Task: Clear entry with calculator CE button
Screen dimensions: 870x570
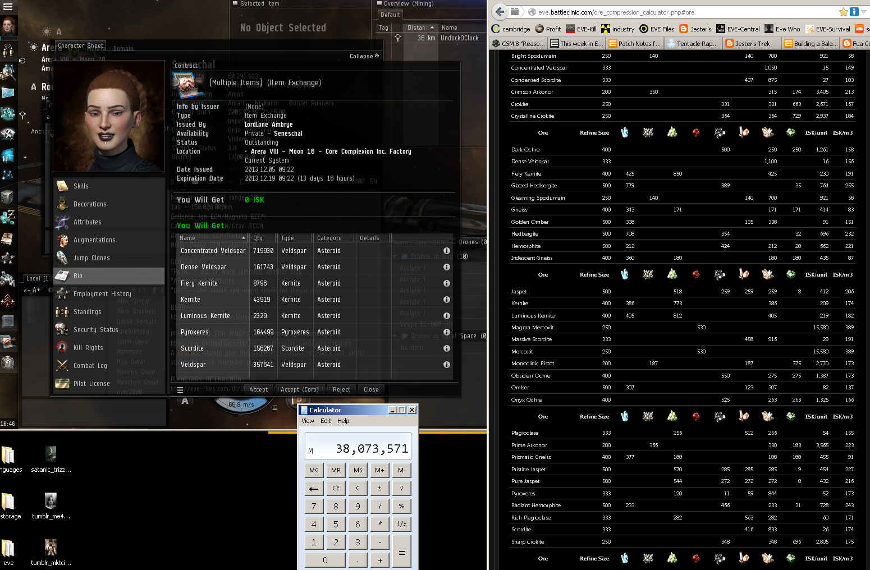Action: tap(336, 488)
